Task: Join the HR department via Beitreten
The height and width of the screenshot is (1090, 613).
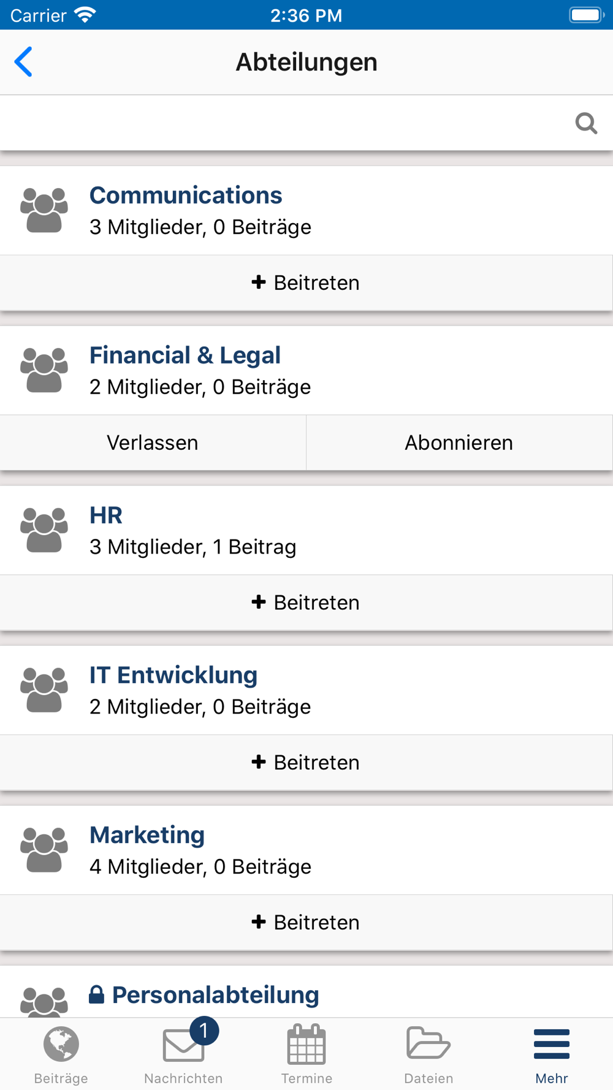Action: pos(306,603)
